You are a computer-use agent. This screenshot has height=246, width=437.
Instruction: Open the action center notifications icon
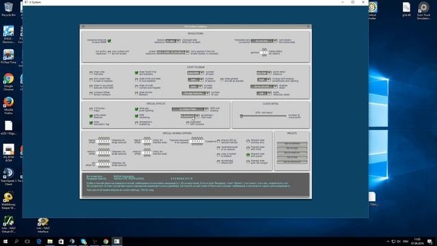[x=430, y=241]
